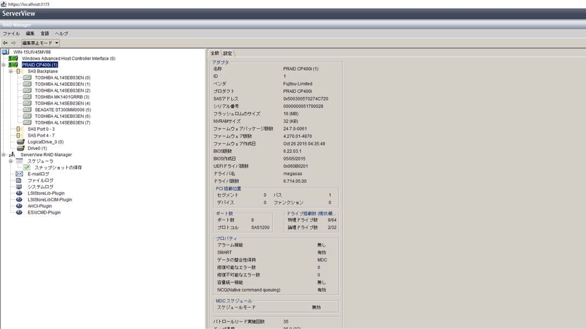Image resolution: width=586 pixels, height=329 pixels.
Task: Select SAS Port 0 - 3 label
Action: click(41, 129)
